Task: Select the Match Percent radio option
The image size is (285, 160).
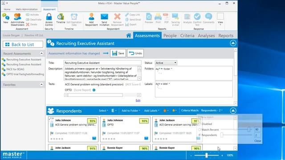Action: coord(199,130)
